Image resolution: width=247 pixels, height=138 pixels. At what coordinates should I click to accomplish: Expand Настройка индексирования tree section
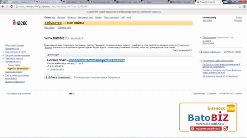3,55
